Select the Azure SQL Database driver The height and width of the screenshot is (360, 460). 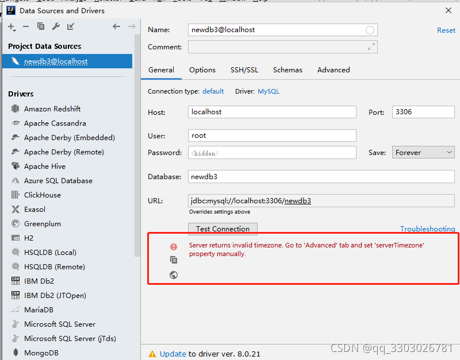coord(58,180)
